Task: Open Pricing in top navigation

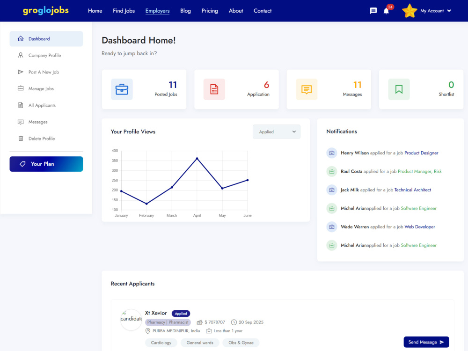Action: point(210,11)
